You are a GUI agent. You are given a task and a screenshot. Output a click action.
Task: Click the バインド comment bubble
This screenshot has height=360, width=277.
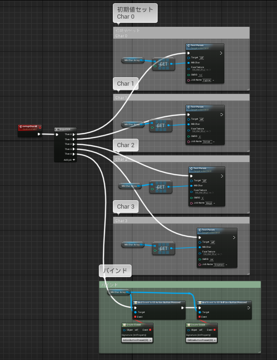pos(115,271)
